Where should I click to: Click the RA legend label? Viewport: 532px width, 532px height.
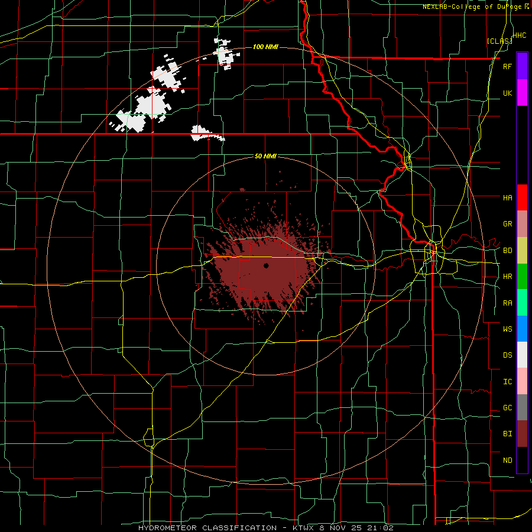pyautogui.click(x=507, y=303)
